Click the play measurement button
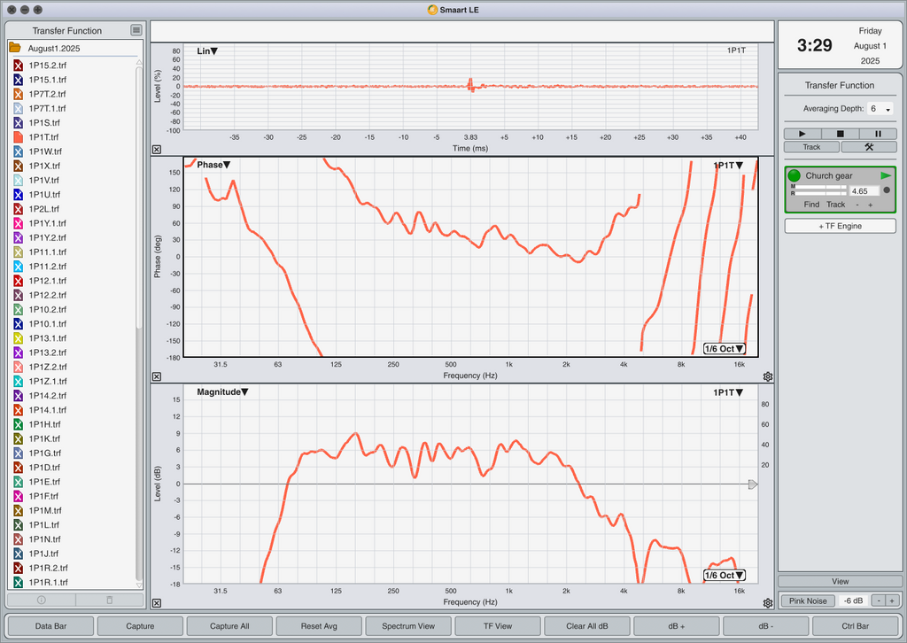 tap(802, 134)
